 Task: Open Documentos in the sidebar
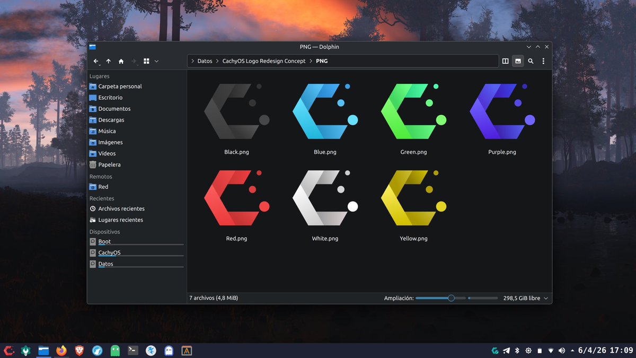coord(137,109)
